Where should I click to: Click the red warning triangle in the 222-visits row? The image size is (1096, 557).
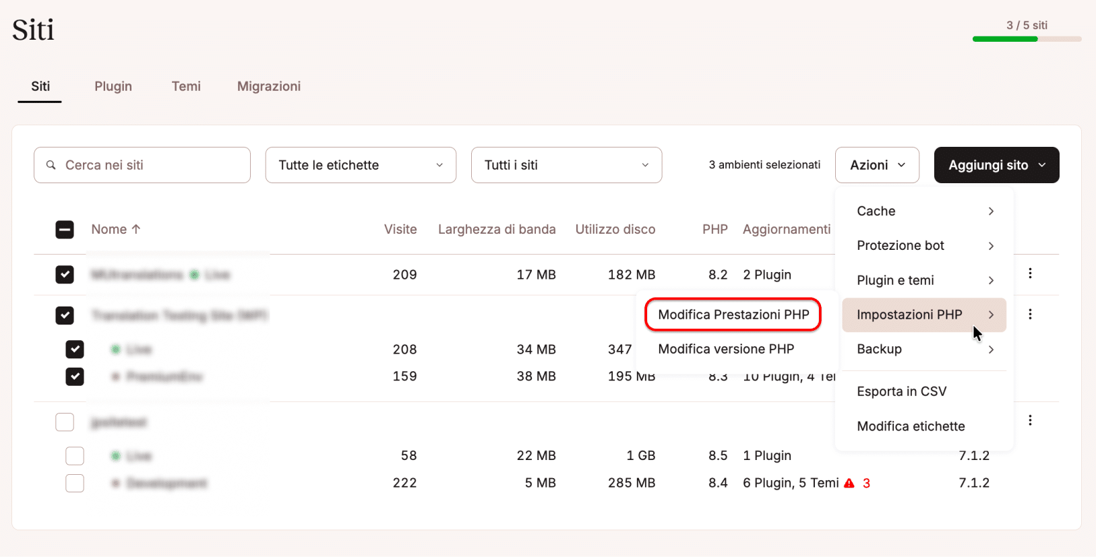click(849, 483)
